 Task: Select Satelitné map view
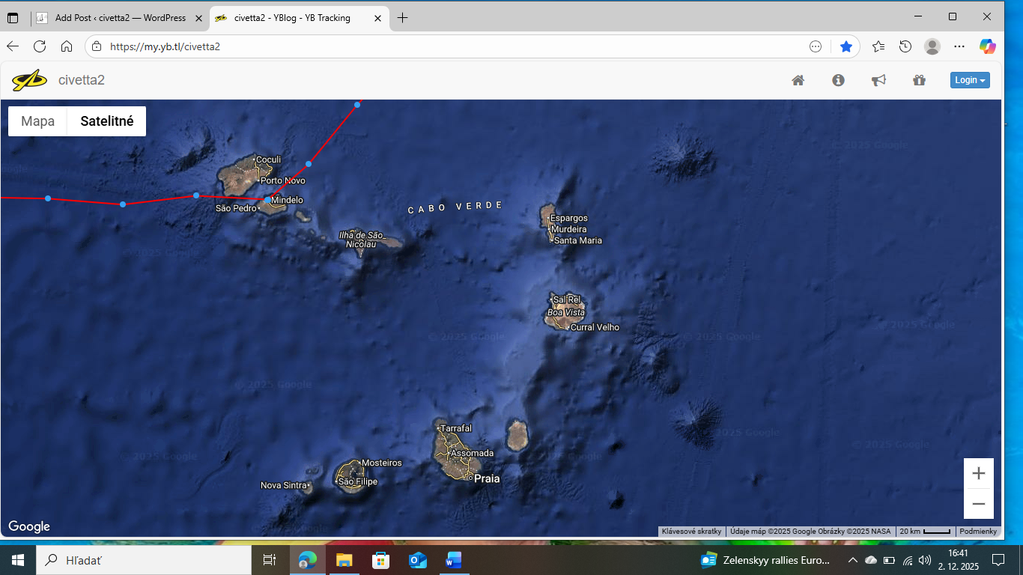tap(106, 121)
